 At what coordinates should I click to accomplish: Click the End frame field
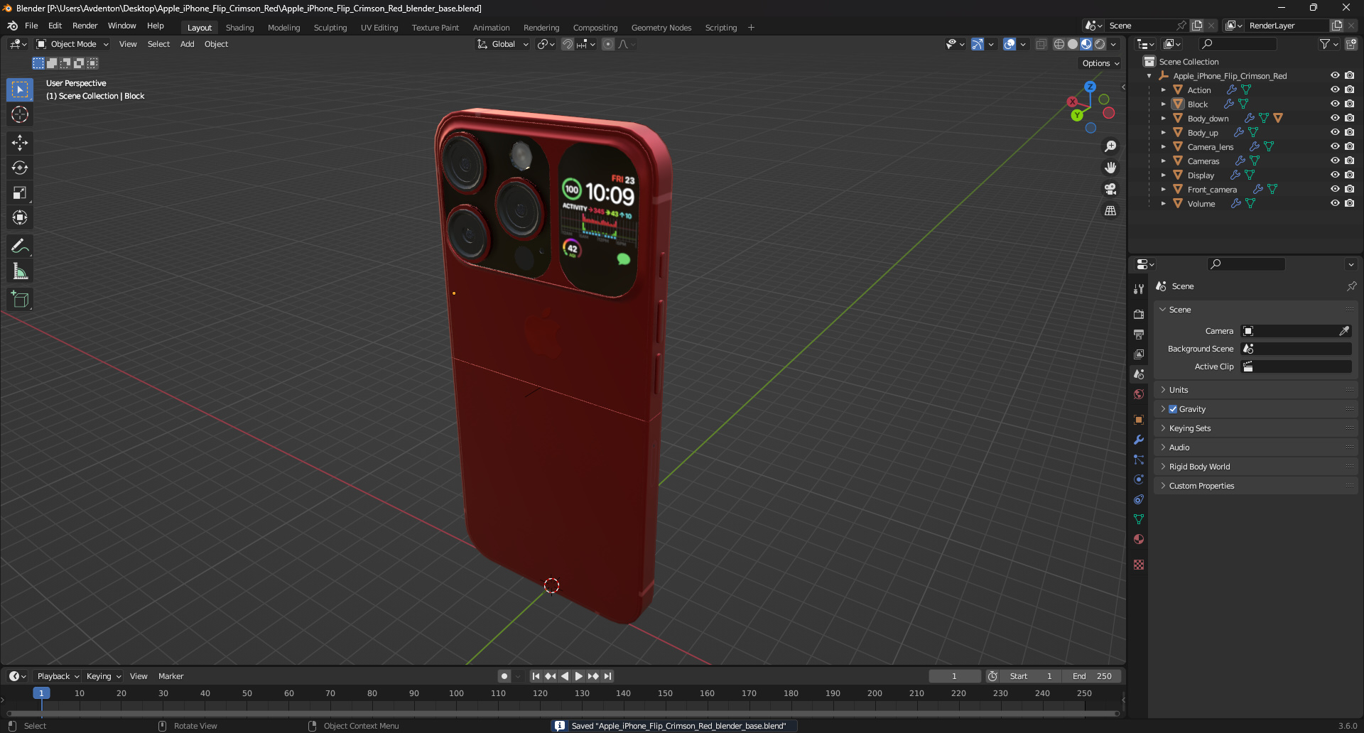[x=1092, y=676]
